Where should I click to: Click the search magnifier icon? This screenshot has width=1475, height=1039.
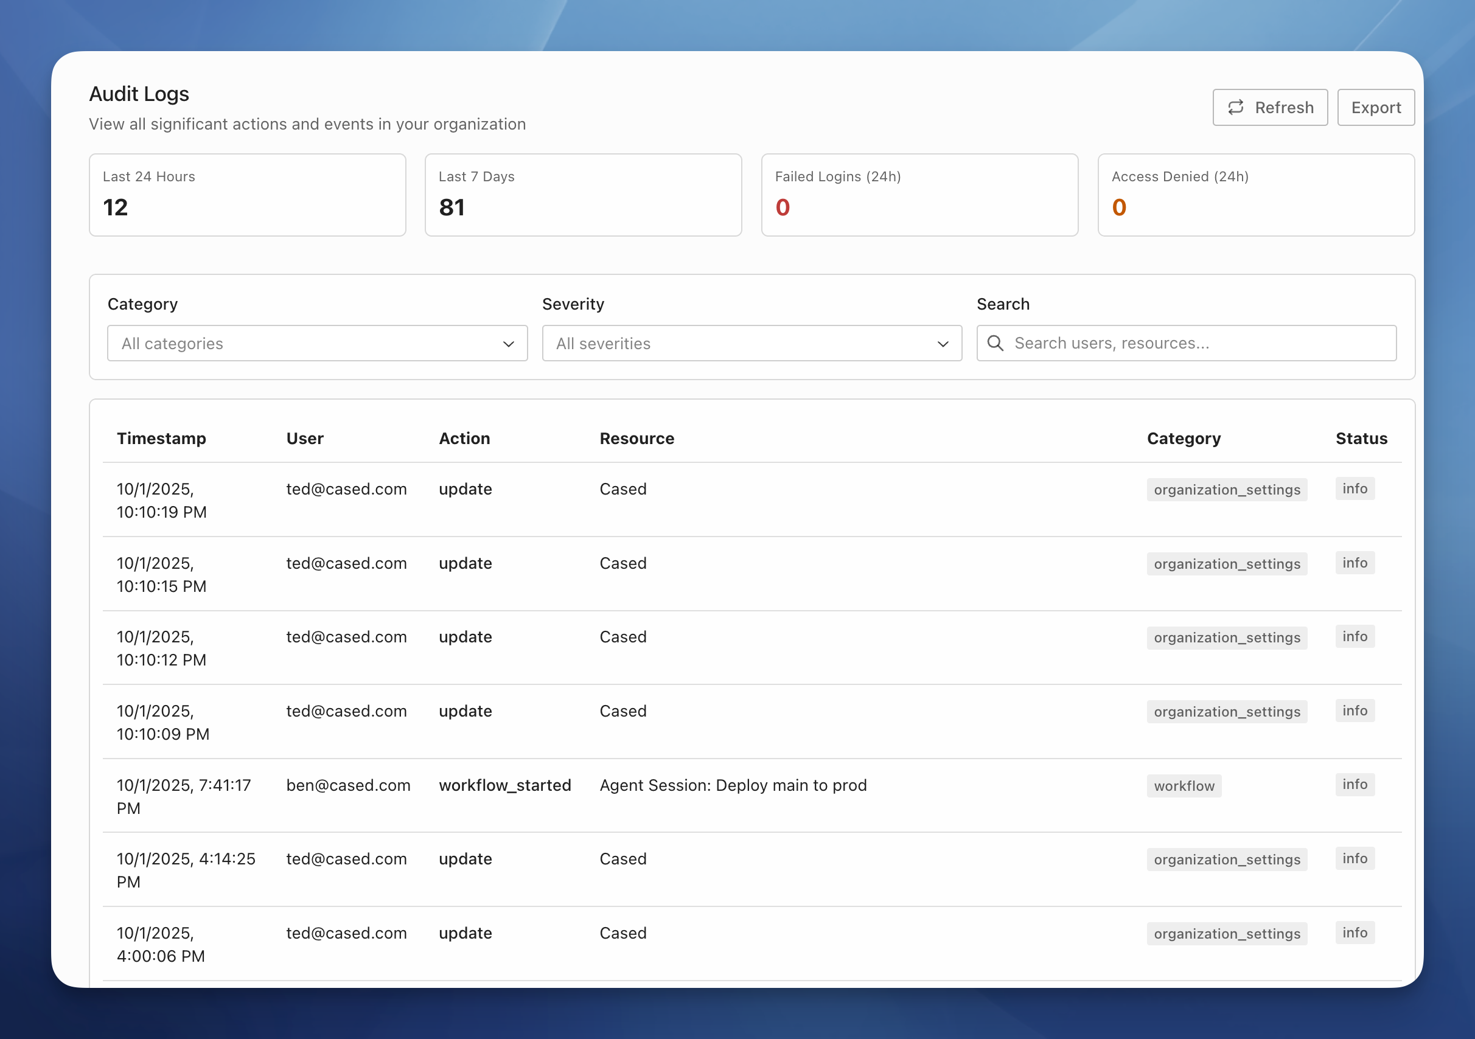[x=995, y=343]
